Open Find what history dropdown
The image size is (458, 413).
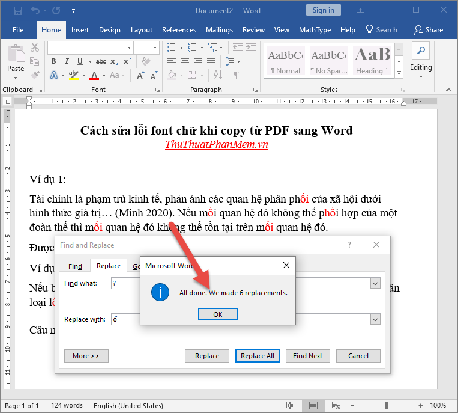coord(375,283)
